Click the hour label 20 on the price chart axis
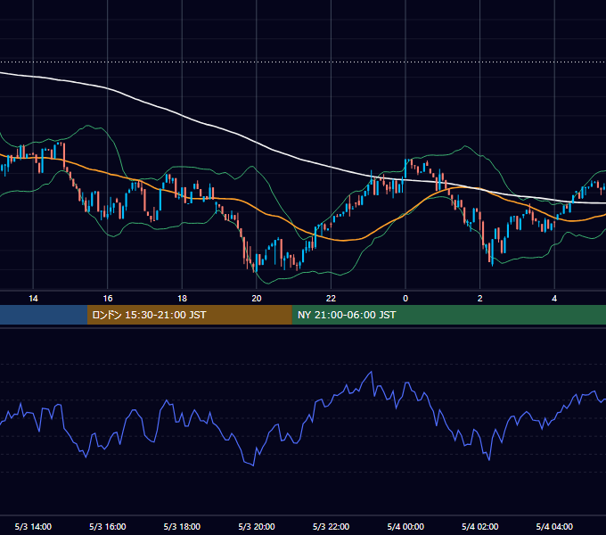The image size is (606, 535). pyautogui.click(x=257, y=299)
